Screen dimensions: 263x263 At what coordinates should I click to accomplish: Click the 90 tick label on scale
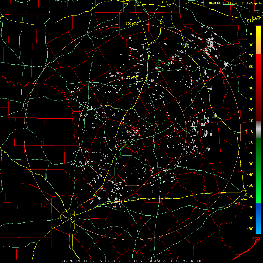point(251,34)
